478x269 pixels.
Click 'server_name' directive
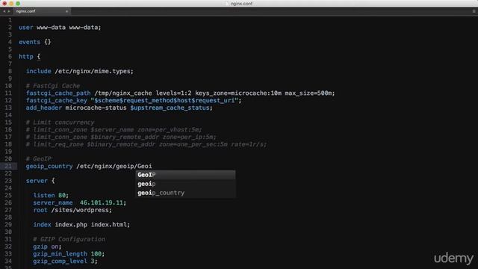click(x=53, y=202)
